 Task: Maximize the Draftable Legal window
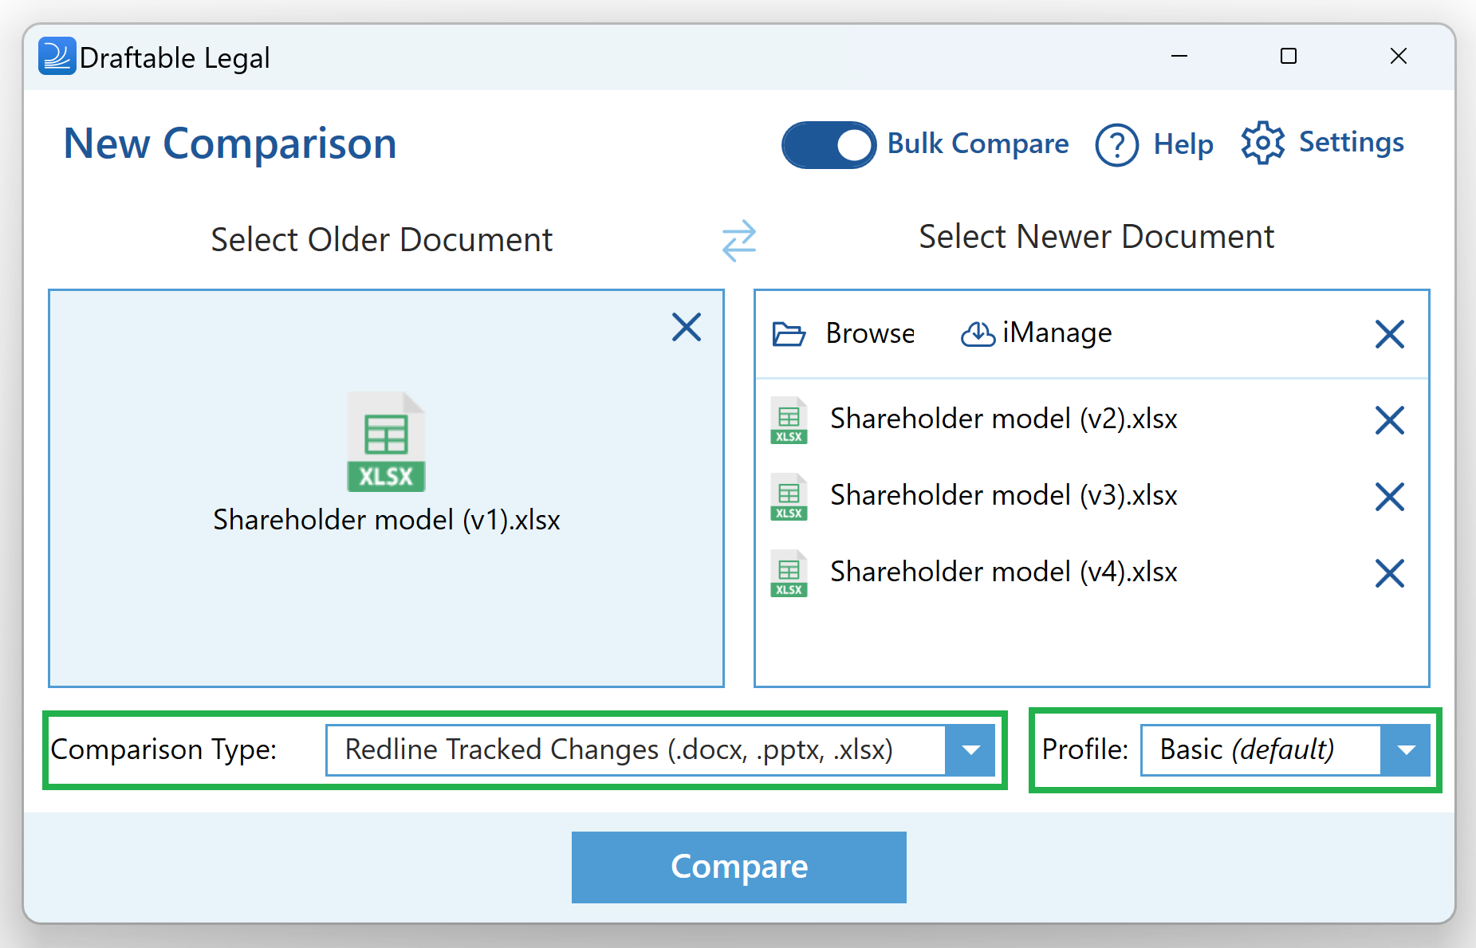1289,56
